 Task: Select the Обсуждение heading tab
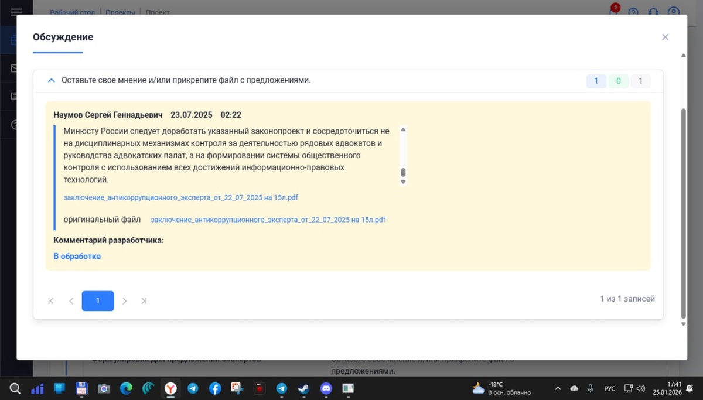(x=63, y=37)
